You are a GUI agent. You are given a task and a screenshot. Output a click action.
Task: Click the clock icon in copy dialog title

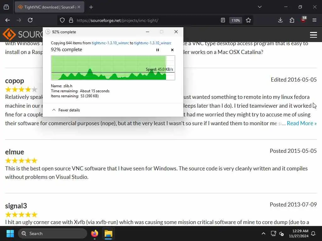point(48,32)
